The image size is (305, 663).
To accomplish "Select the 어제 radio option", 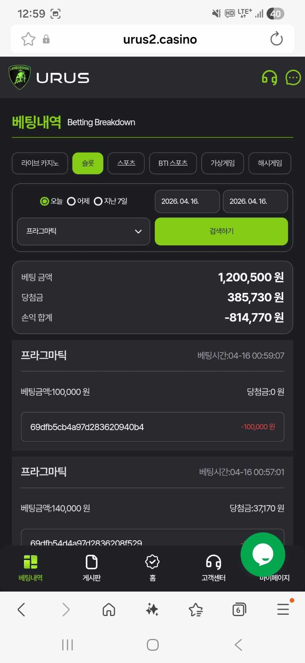I will pos(71,201).
